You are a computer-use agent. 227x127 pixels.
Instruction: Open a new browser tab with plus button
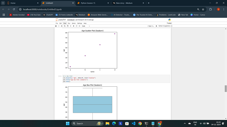[149, 3]
